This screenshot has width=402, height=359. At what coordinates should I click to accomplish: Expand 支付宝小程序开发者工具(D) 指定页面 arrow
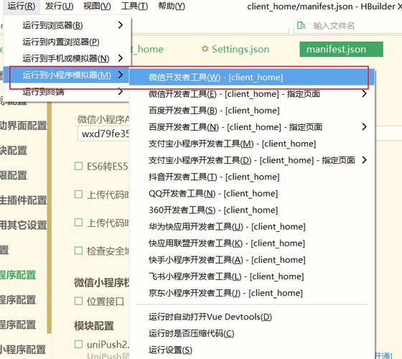tap(364, 160)
